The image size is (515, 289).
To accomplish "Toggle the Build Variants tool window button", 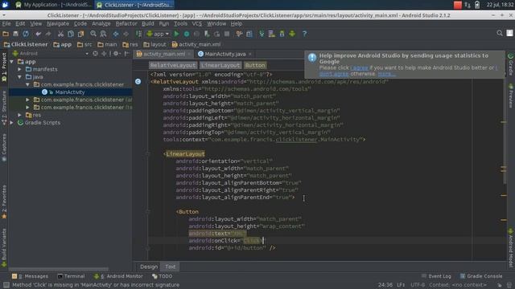I will (x=4, y=247).
